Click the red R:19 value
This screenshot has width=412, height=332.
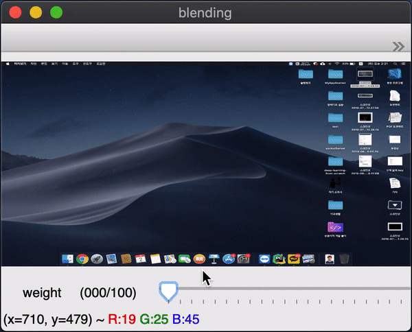point(122,319)
